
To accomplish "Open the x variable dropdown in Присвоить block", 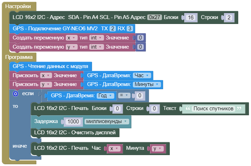I will [x=46, y=75].
